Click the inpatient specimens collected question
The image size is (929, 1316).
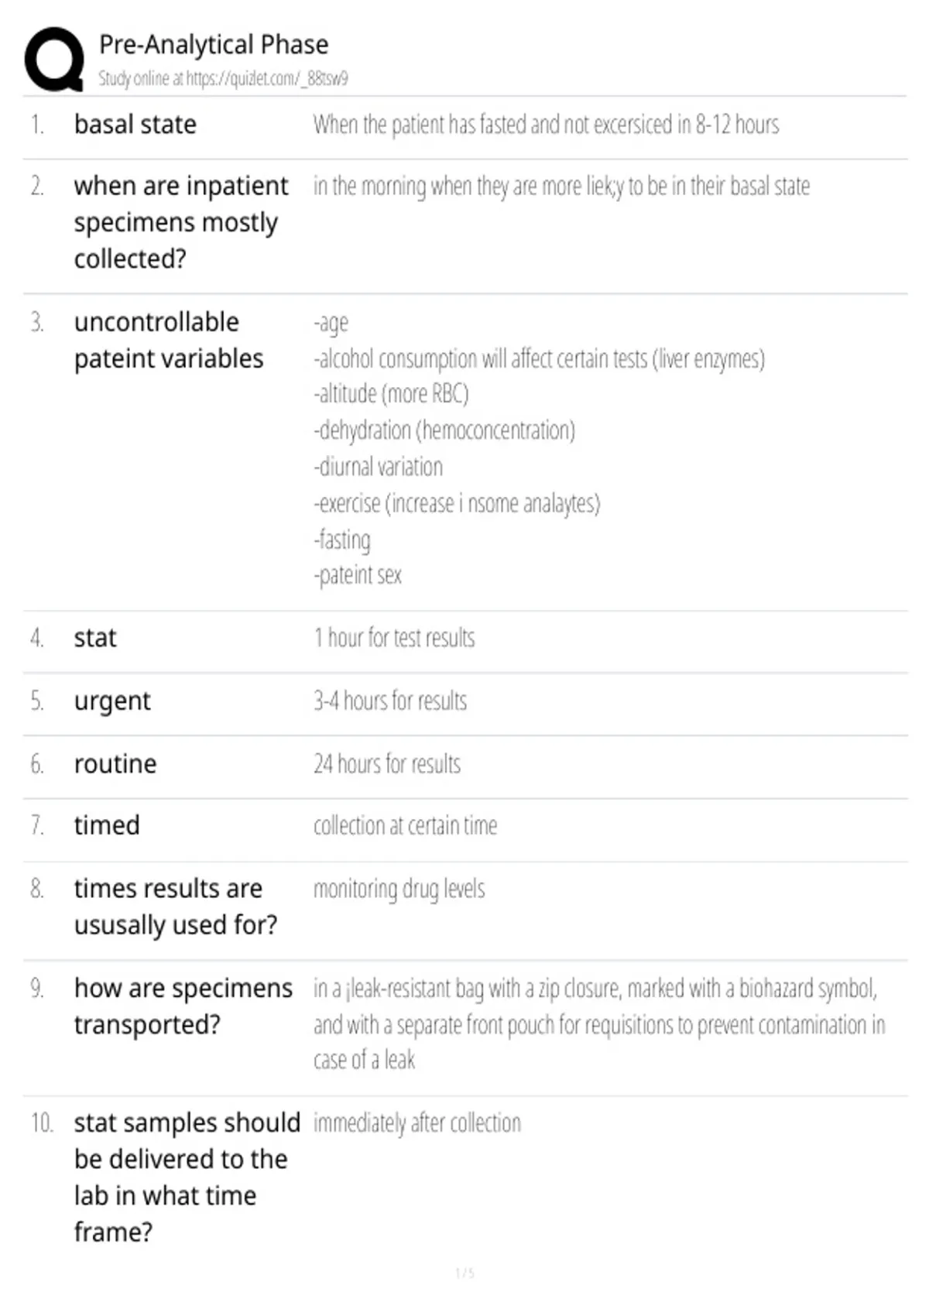coord(181,222)
